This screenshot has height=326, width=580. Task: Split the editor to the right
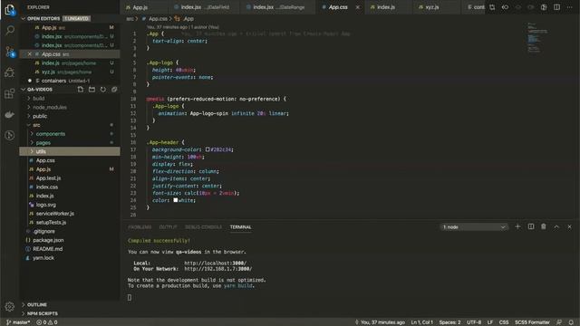pyautogui.click(x=556, y=7)
